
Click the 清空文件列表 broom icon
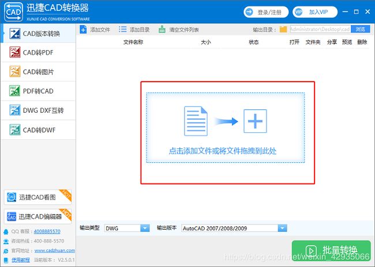pyautogui.click(x=162, y=29)
